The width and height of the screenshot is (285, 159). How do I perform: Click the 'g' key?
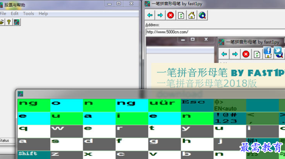click(164, 144)
